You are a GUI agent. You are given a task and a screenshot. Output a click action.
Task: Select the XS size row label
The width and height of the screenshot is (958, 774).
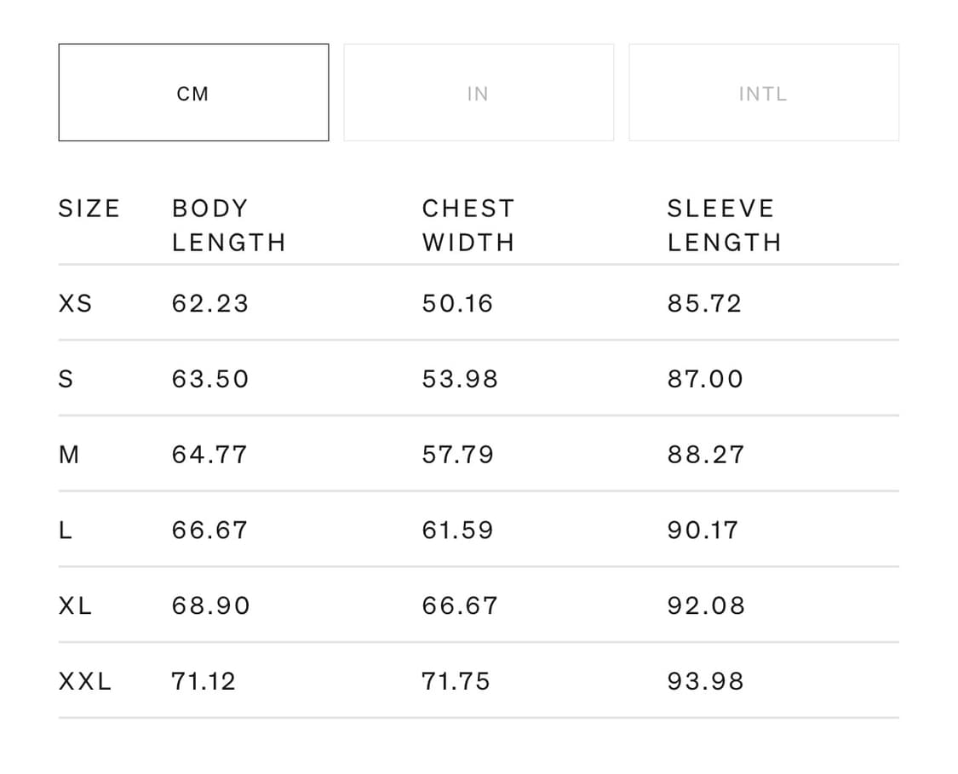pyautogui.click(x=76, y=303)
